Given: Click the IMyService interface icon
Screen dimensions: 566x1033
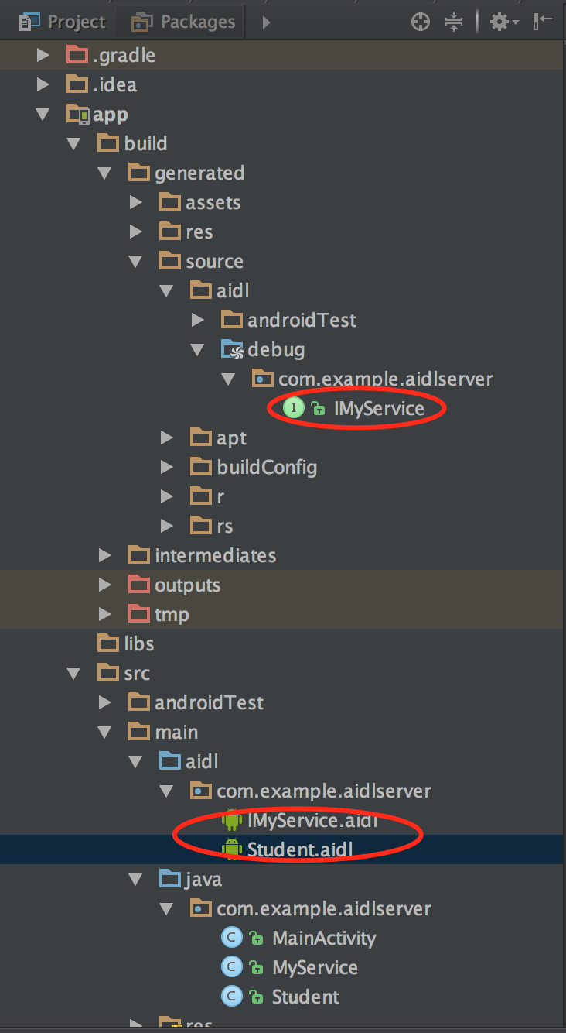Looking at the screenshot, I should coord(293,409).
